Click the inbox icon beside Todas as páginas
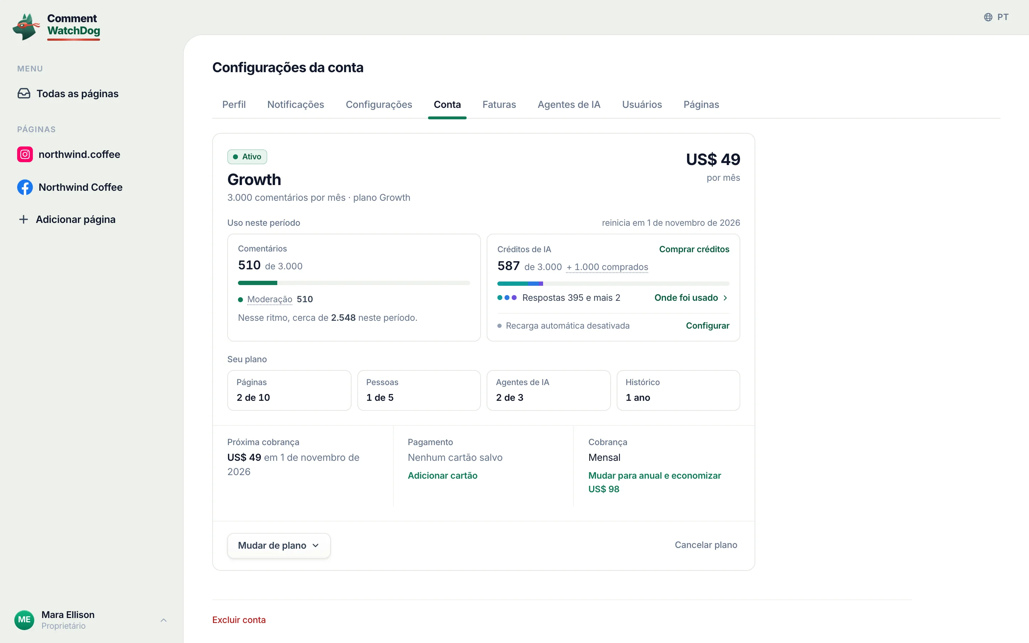This screenshot has width=1029, height=643. [24, 94]
